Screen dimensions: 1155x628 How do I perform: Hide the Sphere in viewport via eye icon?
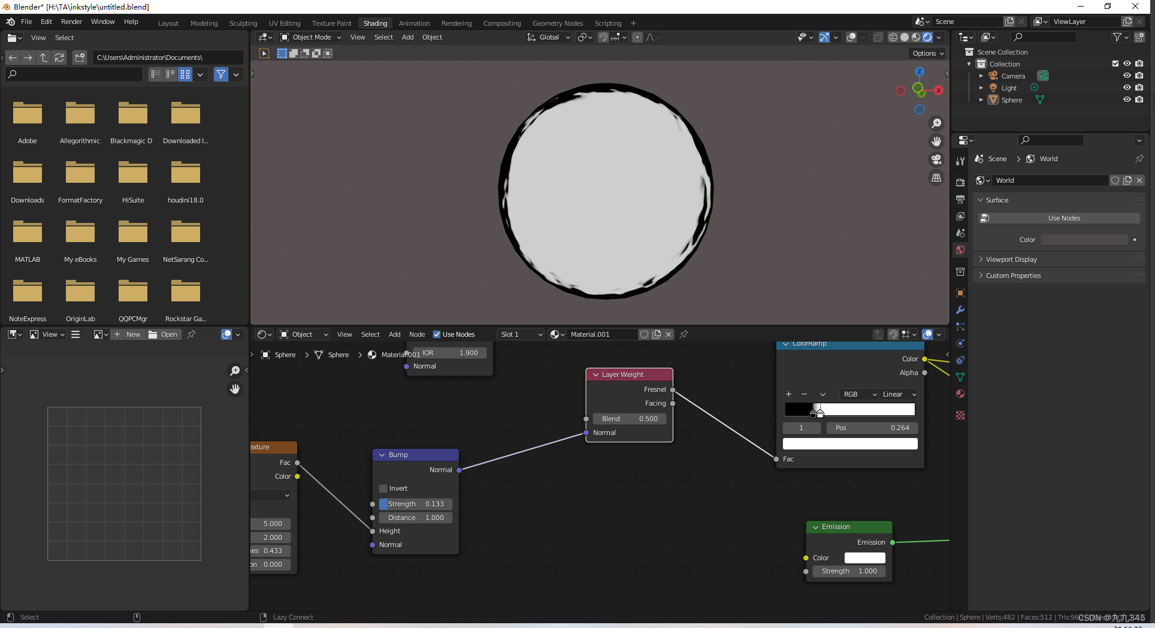coord(1127,99)
